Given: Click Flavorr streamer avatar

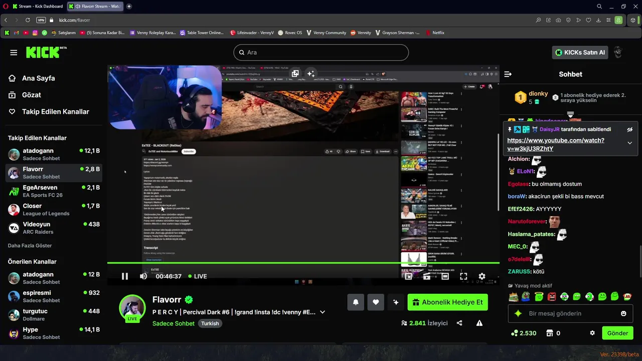Looking at the screenshot, I should (132, 308).
